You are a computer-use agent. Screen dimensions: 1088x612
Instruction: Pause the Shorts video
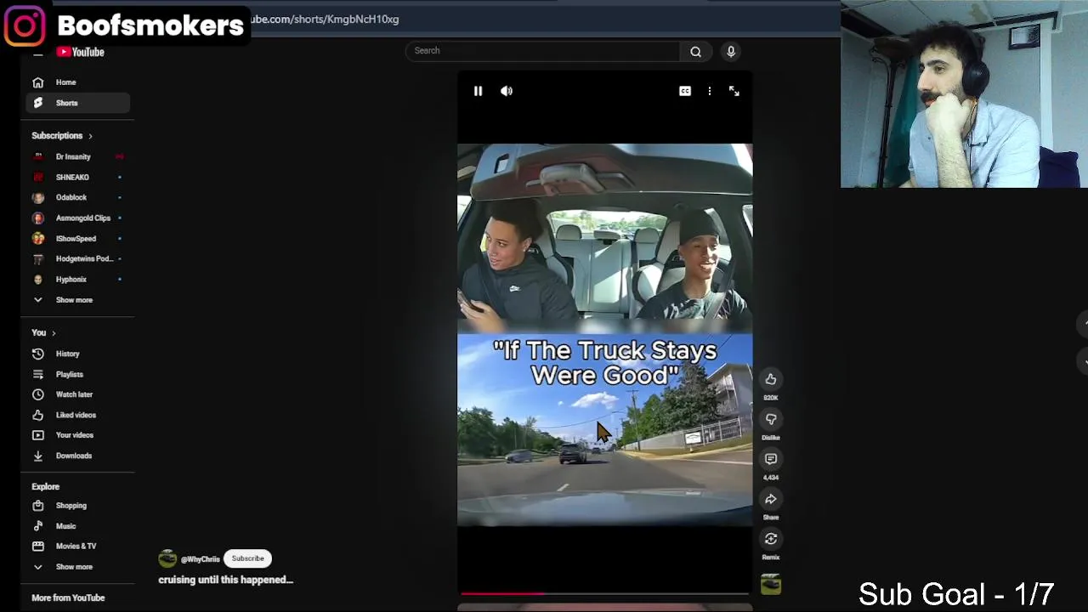pos(478,91)
